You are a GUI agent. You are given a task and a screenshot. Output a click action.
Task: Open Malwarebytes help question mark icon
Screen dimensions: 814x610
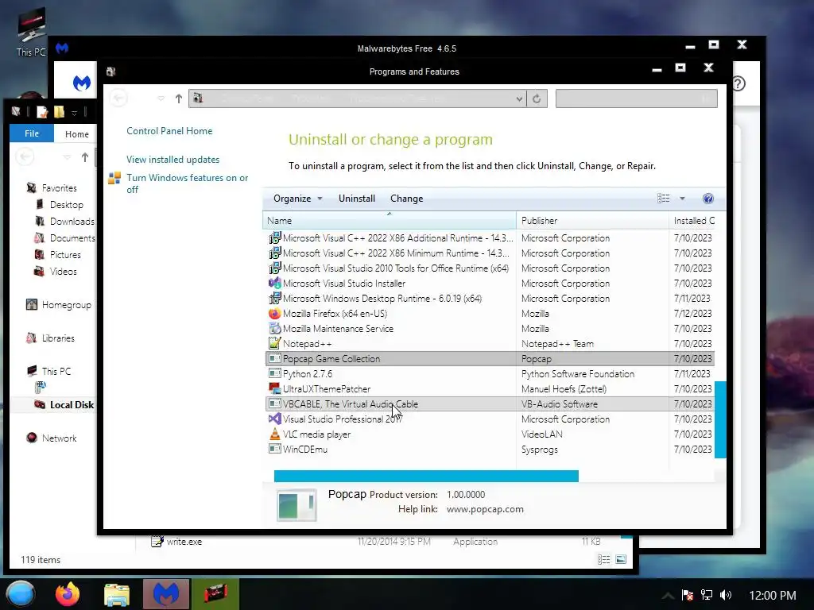[x=738, y=83]
